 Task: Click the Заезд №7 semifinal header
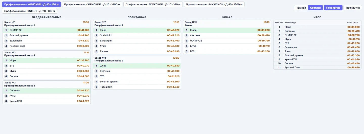click(x=137, y=24)
